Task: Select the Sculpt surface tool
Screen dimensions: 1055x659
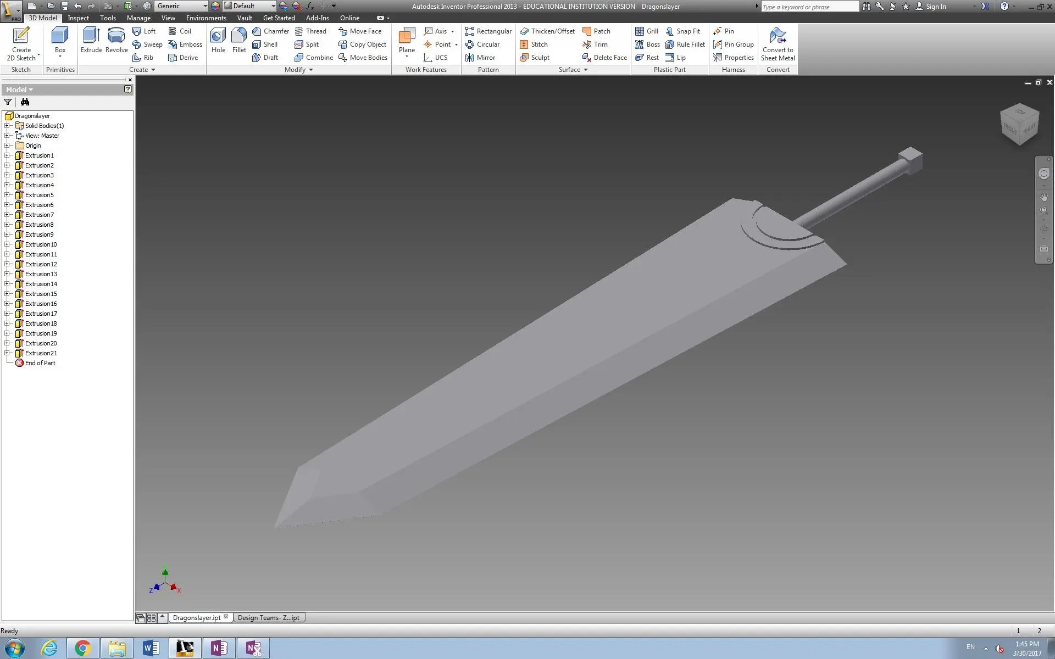Action: [x=535, y=58]
